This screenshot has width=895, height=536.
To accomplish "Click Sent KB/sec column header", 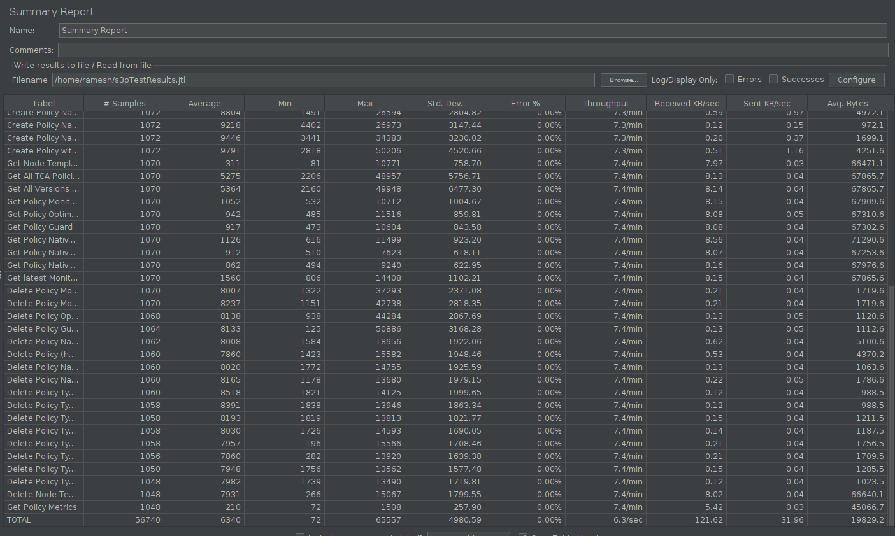I will pos(767,103).
